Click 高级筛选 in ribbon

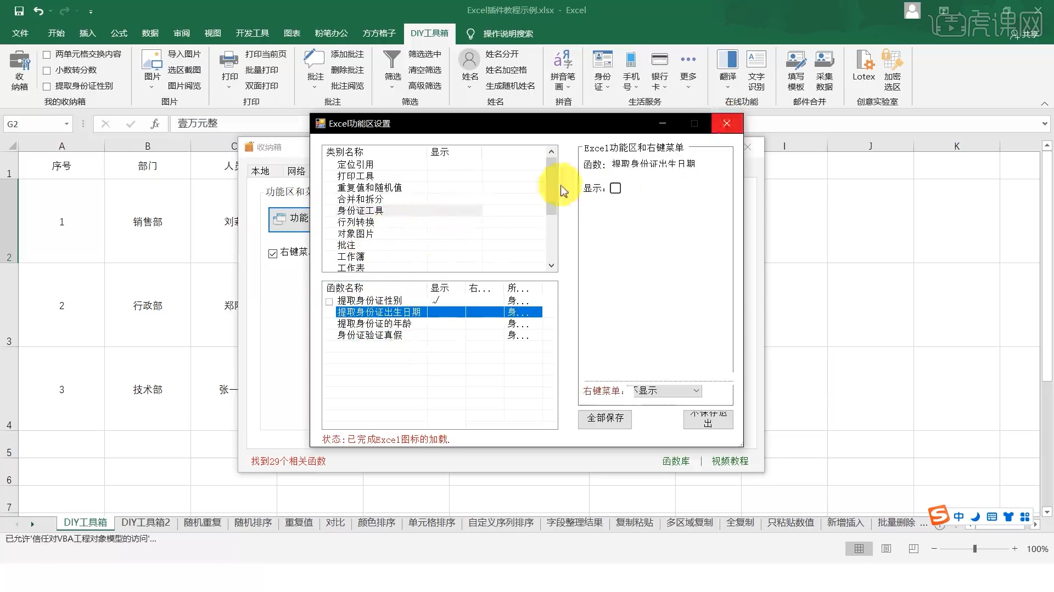pos(424,86)
